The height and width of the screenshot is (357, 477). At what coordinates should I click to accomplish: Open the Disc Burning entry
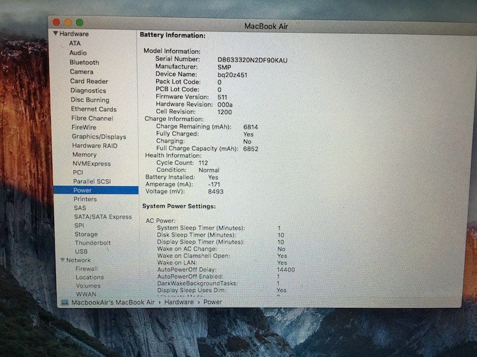tap(90, 99)
